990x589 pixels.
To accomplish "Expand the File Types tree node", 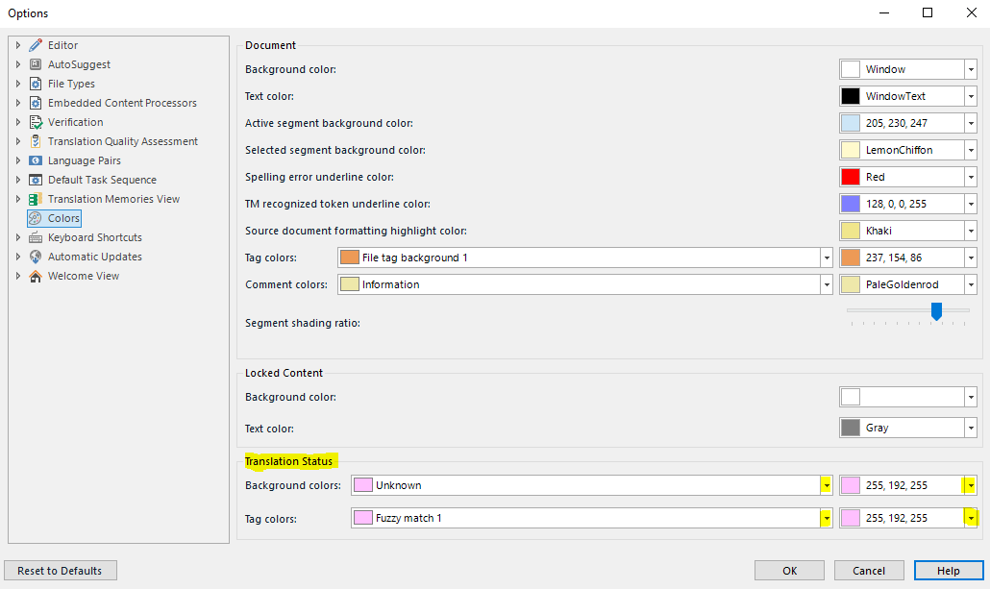I will (x=17, y=84).
